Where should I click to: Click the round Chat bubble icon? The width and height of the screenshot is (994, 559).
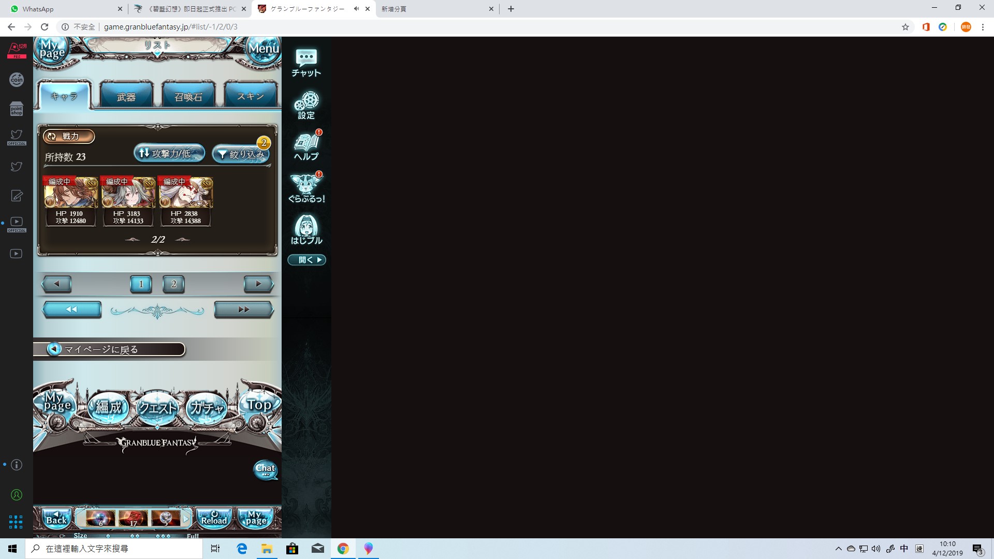coord(266,470)
